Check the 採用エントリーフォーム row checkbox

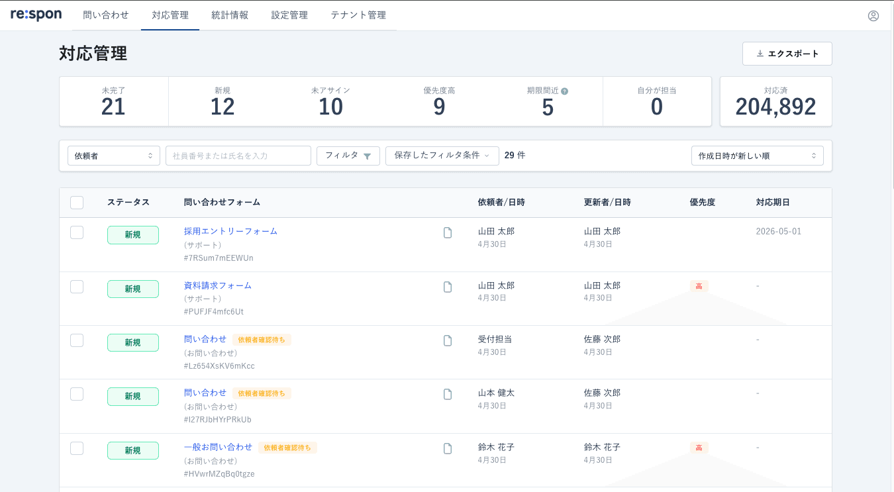[x=77, y=232]
